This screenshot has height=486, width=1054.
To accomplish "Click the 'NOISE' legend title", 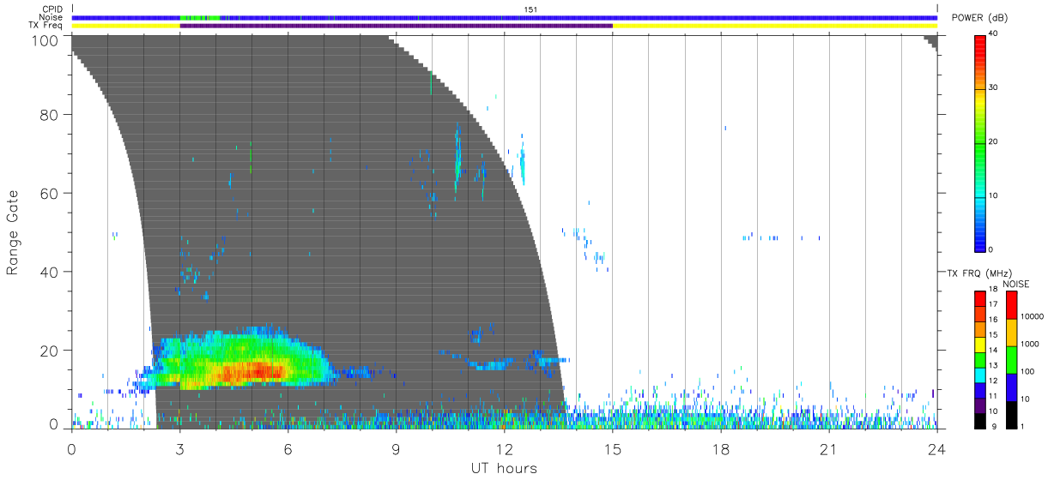I will (1016, 284).
